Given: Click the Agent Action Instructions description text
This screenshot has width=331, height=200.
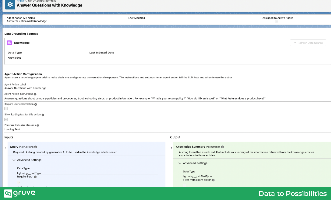Looking at the screenshot, I should [135, 98].
